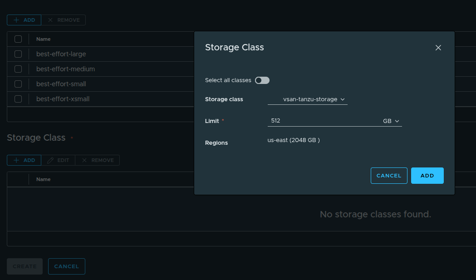The image size is (476, 280).
Task: Click the X icon on Storage Class REMOVE button
Action: tap(85, 160)
